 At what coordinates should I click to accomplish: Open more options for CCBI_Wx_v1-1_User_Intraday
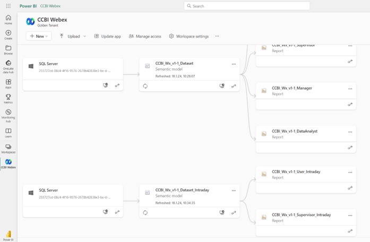click(x=350, y=172)
